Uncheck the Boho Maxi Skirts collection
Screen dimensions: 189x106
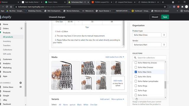point(136,72)
